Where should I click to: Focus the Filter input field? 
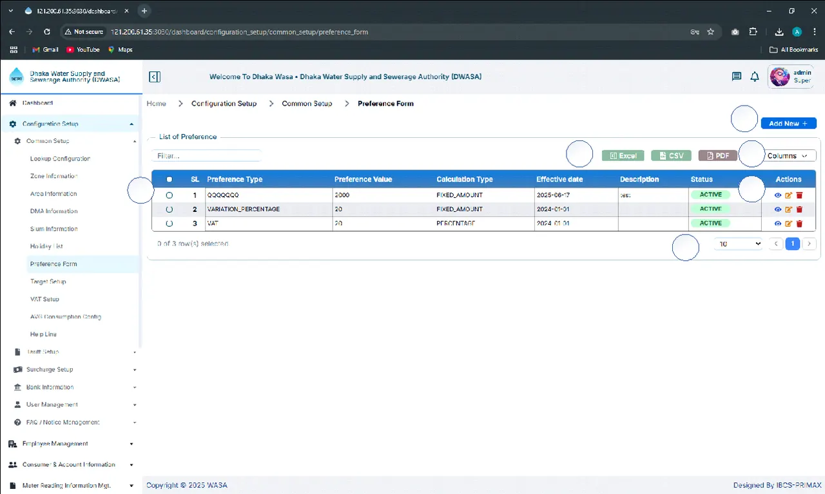click(x=206, y=156)
